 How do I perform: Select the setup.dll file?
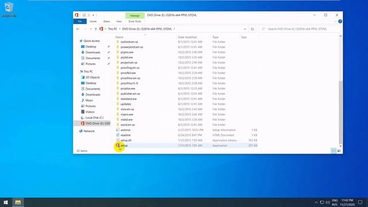(126, 140)
